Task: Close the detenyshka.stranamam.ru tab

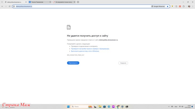Action: coord(26,2)
